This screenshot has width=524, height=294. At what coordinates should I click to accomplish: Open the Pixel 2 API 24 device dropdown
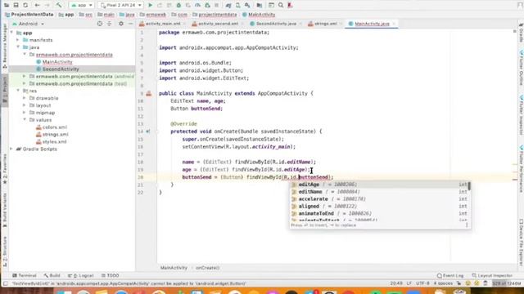[120, 5]
